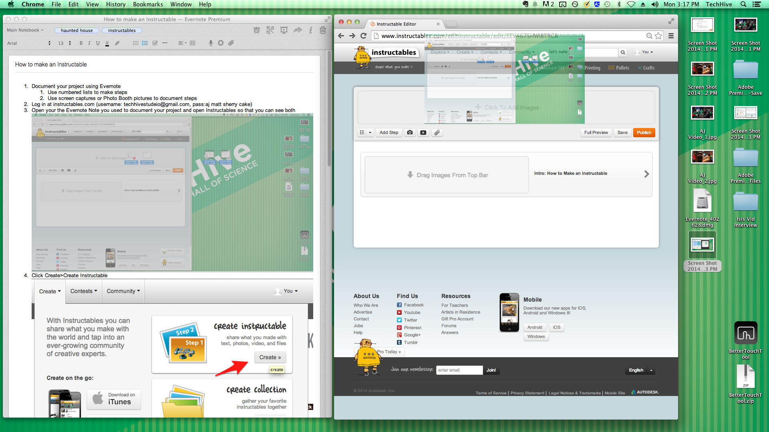Insert a table in the Evernote note
This screenshot has width=769, height=432.
pyautogui.click(x=193, y=43)
